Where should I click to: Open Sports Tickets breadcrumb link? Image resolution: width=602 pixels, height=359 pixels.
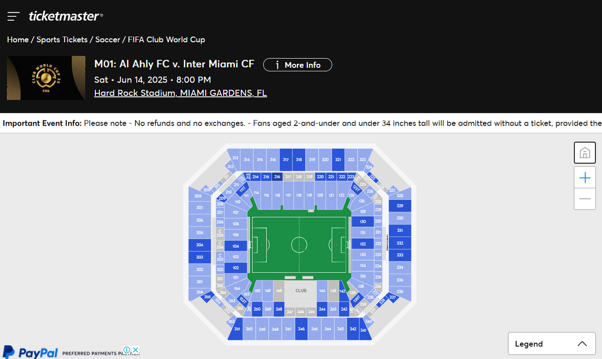click(x=62, y=40)
